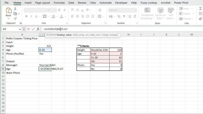Open the Font Color palette arrow
This screenshot has width=203, height=114.
coord(65,16)
